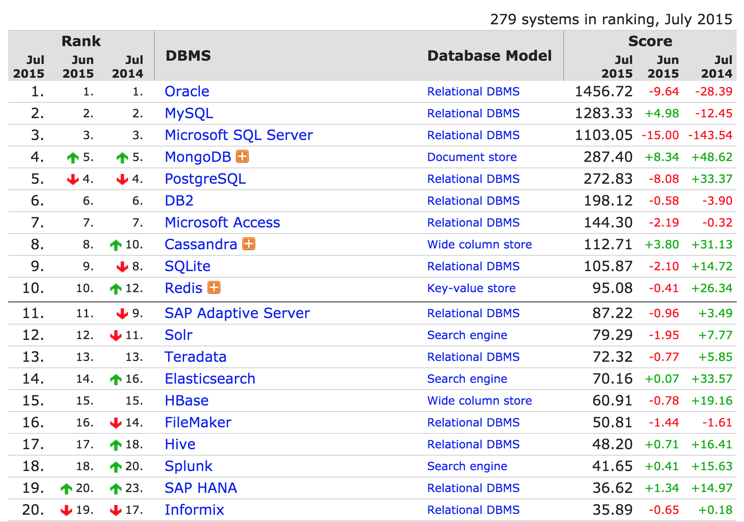The width and height of the screenshot is (744, 522).
Task: Select the -143.54 score change value
Action: (x=710, y=135)
